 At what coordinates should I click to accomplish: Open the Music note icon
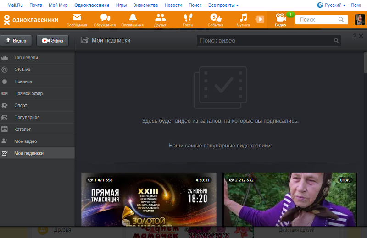tap(243, 18)
